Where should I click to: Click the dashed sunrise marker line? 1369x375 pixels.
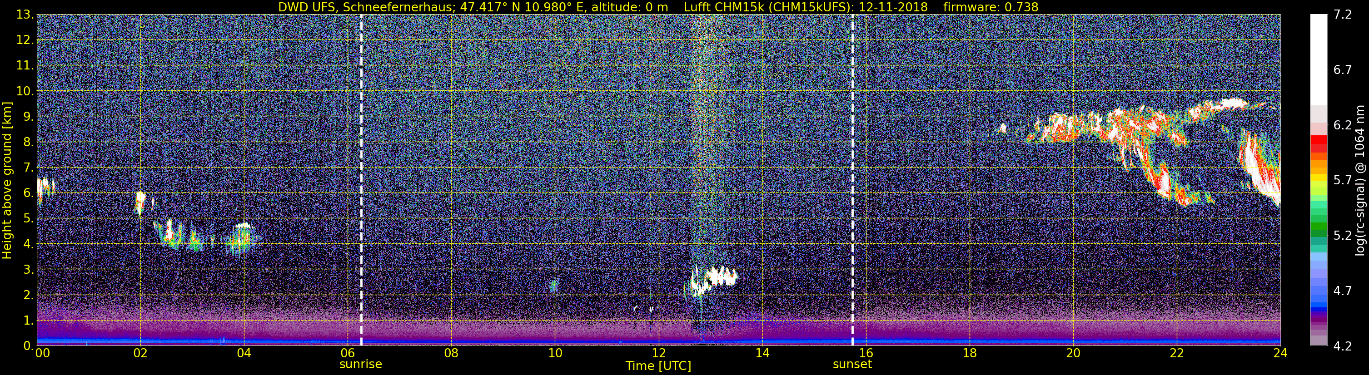[x=361, y=180]
